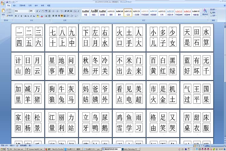Increase paragraph indent

pyautogui.click(x=68, y=11)
